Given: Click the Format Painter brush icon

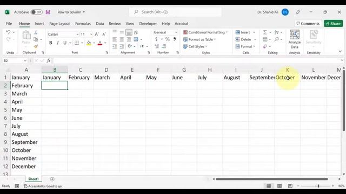Looking at the screenshot, I should click(x=36, y=46).
